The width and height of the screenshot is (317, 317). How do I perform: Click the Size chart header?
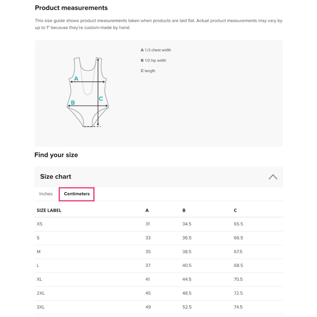click(56, 177)
